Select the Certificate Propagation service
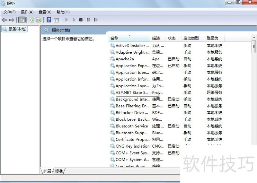 (166, 140)
